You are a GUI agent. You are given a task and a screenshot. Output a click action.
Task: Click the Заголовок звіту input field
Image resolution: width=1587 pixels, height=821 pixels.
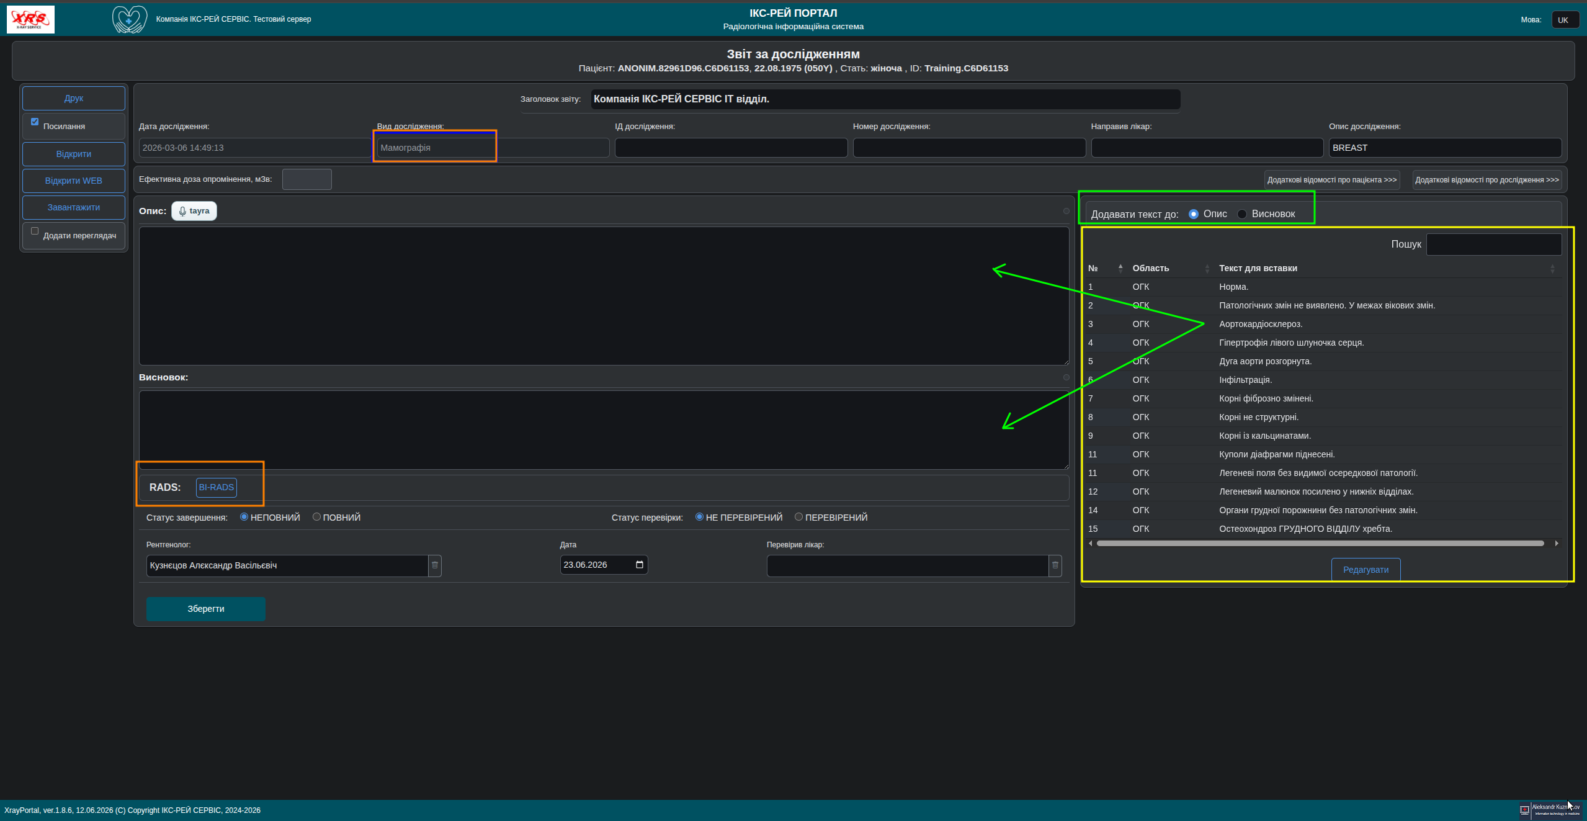(x=885, y=99)
